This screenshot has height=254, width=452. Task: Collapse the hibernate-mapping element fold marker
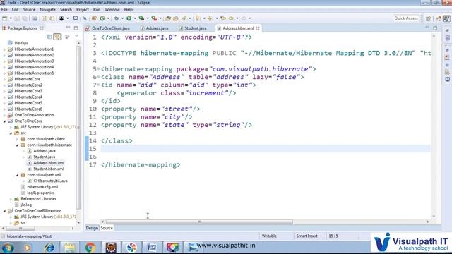point(98,69)
